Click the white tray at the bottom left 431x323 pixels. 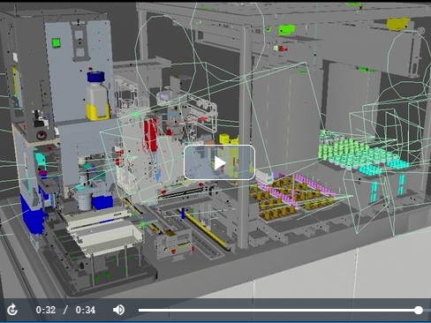coord(103,230)
